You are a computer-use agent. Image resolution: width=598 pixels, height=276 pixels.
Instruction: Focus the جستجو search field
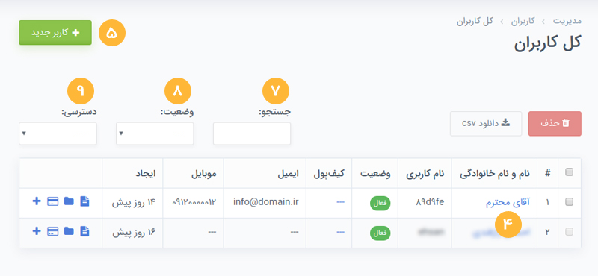pos(252,134)
